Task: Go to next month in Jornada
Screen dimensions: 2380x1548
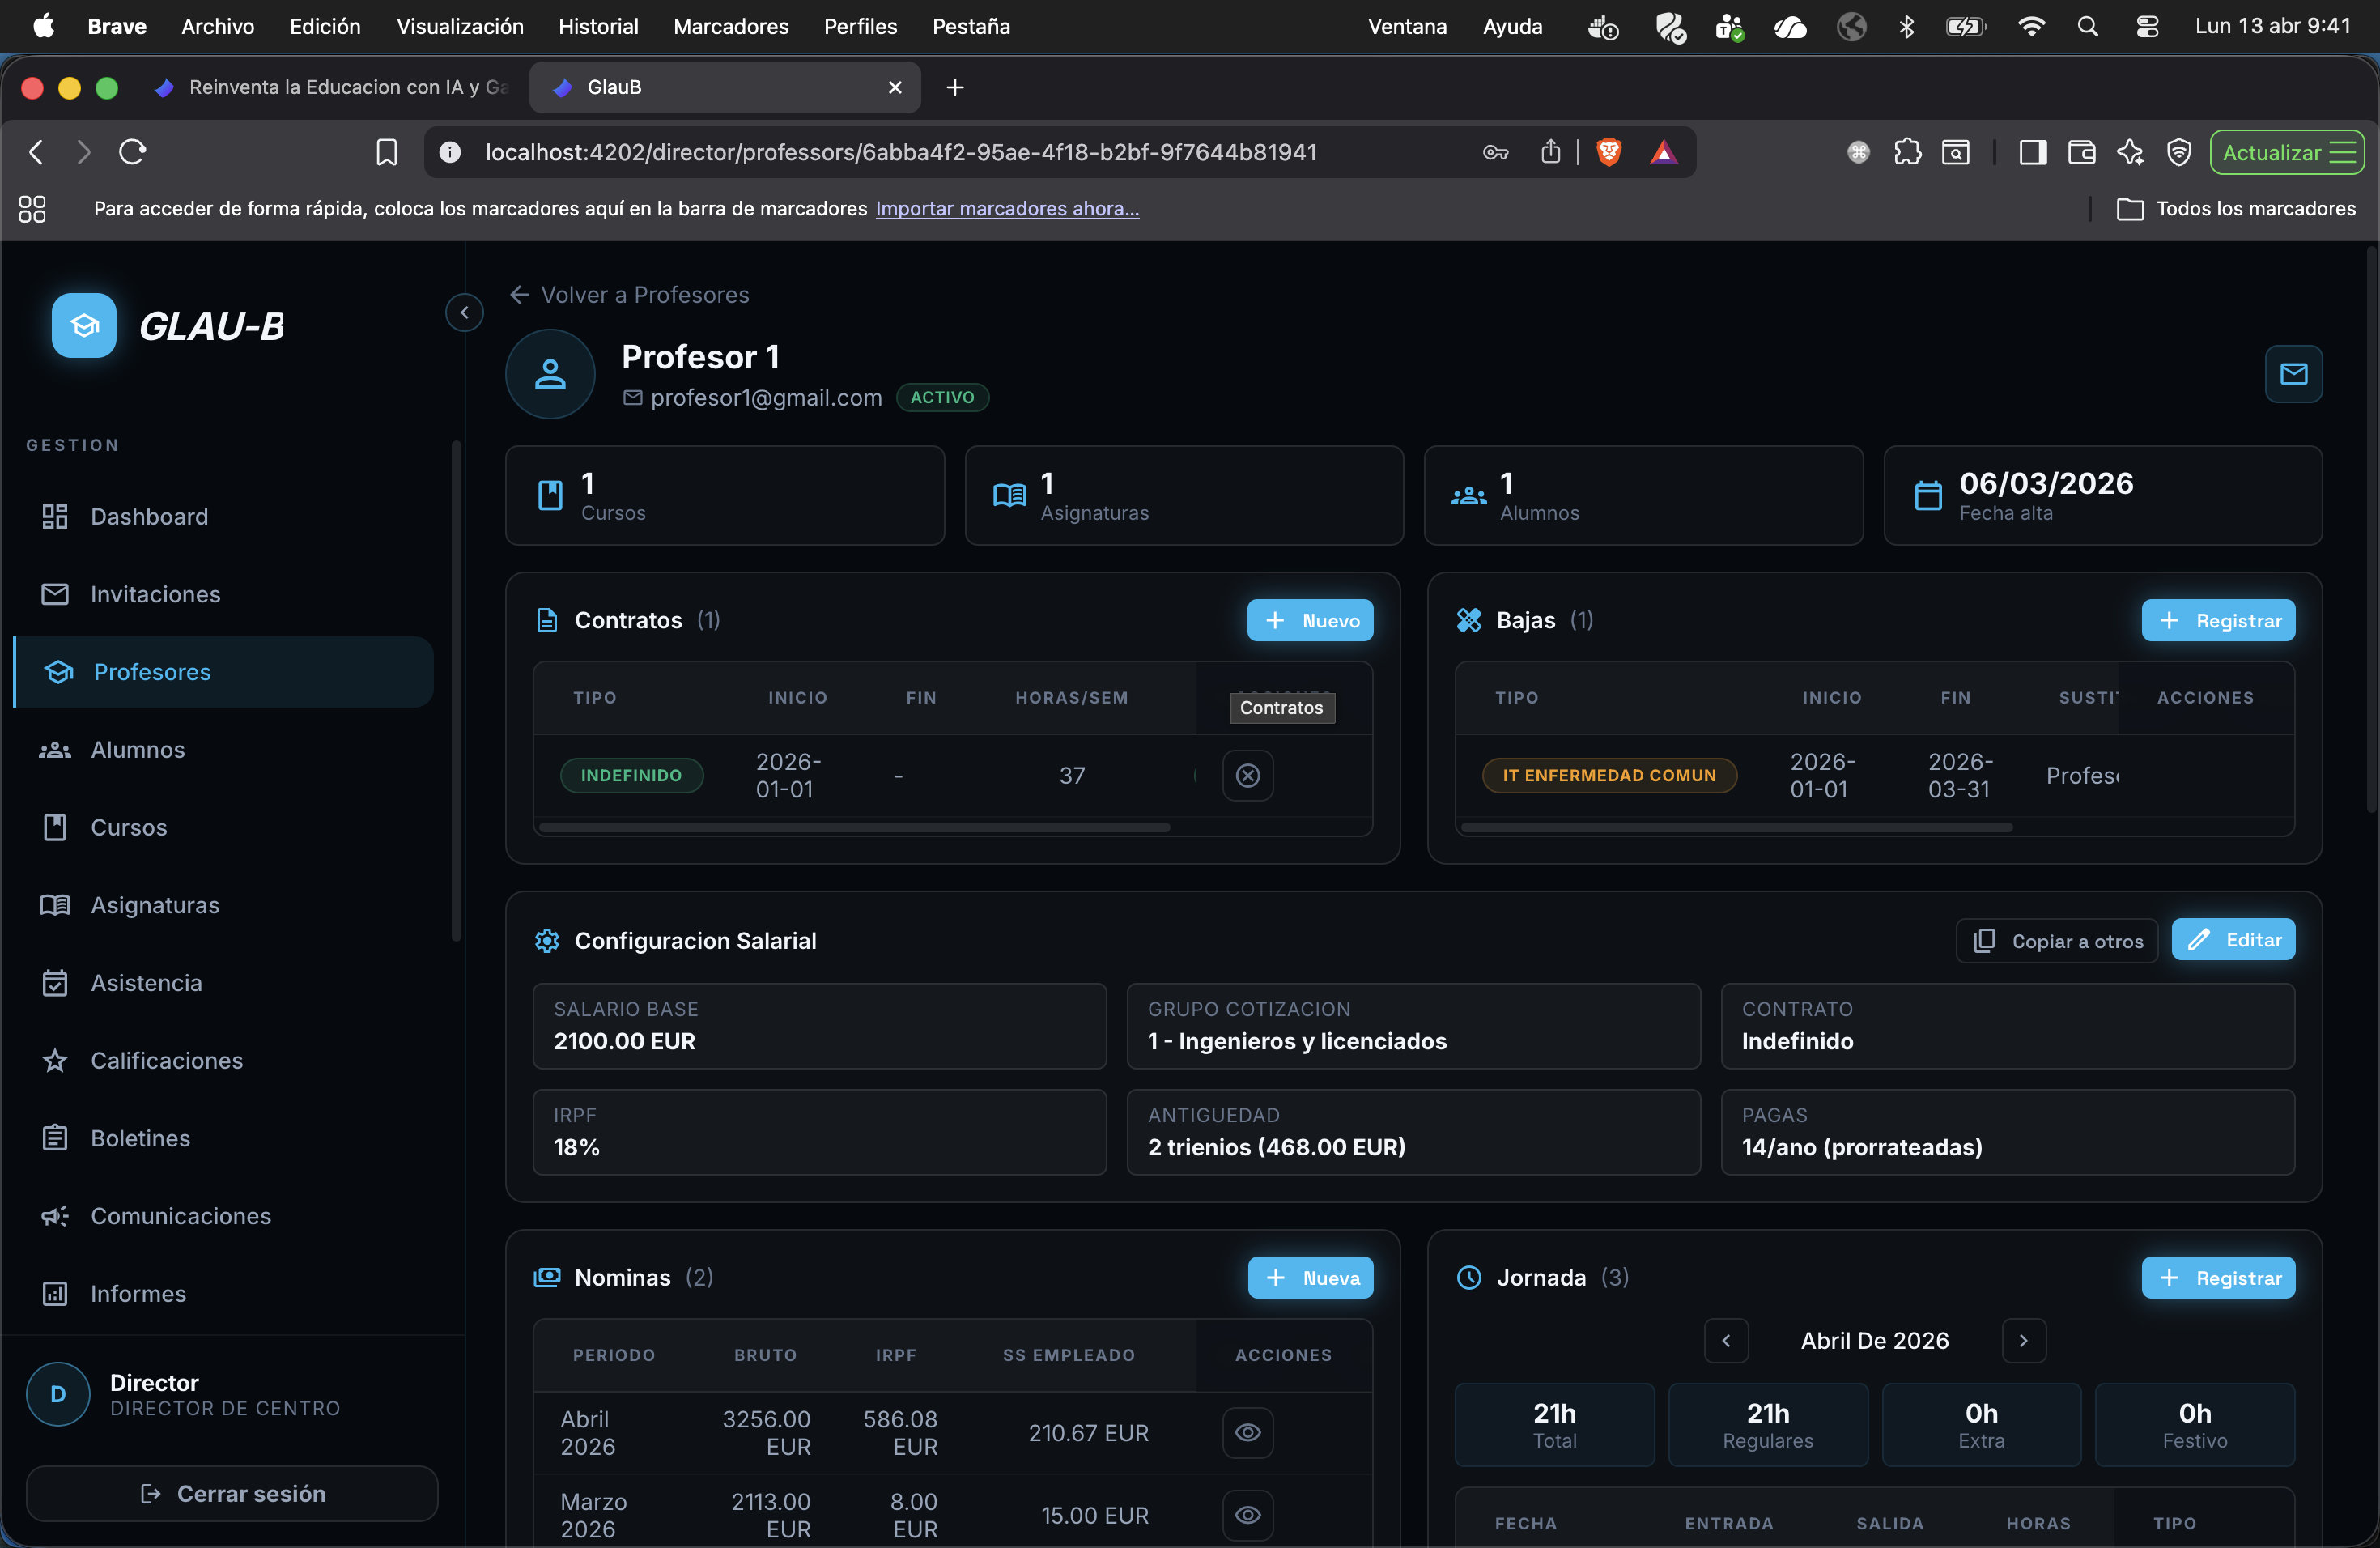Action: coord(2023,1340)
